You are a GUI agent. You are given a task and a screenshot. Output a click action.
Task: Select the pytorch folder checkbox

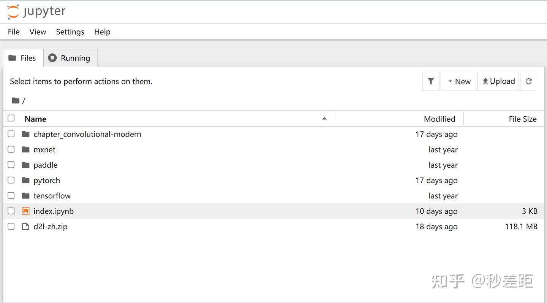point(11,180)
